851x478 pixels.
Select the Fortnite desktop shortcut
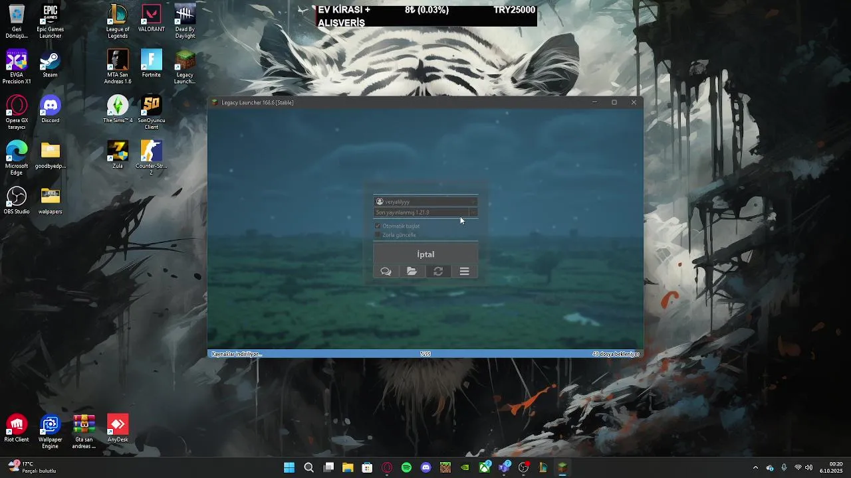click(x=152, y=64)
